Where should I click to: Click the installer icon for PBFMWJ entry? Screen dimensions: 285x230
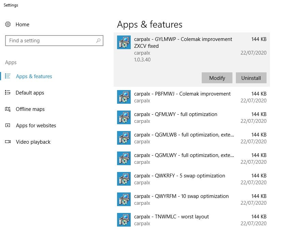[124, 97]
